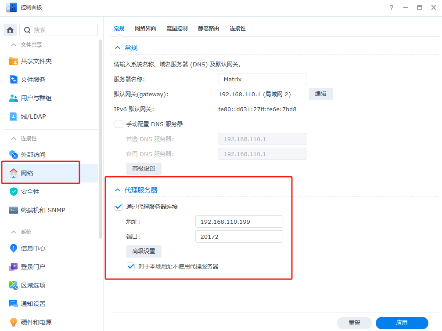Click 编辑 button next to gateway
Viewport: 442px width, 331px height.
tap(320, 94)
